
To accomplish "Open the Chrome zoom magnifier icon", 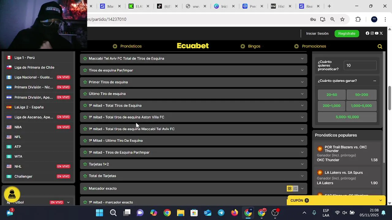I will click(333, 19).
